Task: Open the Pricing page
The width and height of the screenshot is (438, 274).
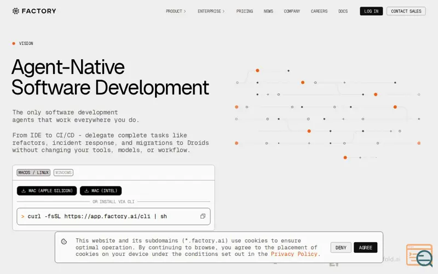Action: pyautogui.click(x=244, y=11)
